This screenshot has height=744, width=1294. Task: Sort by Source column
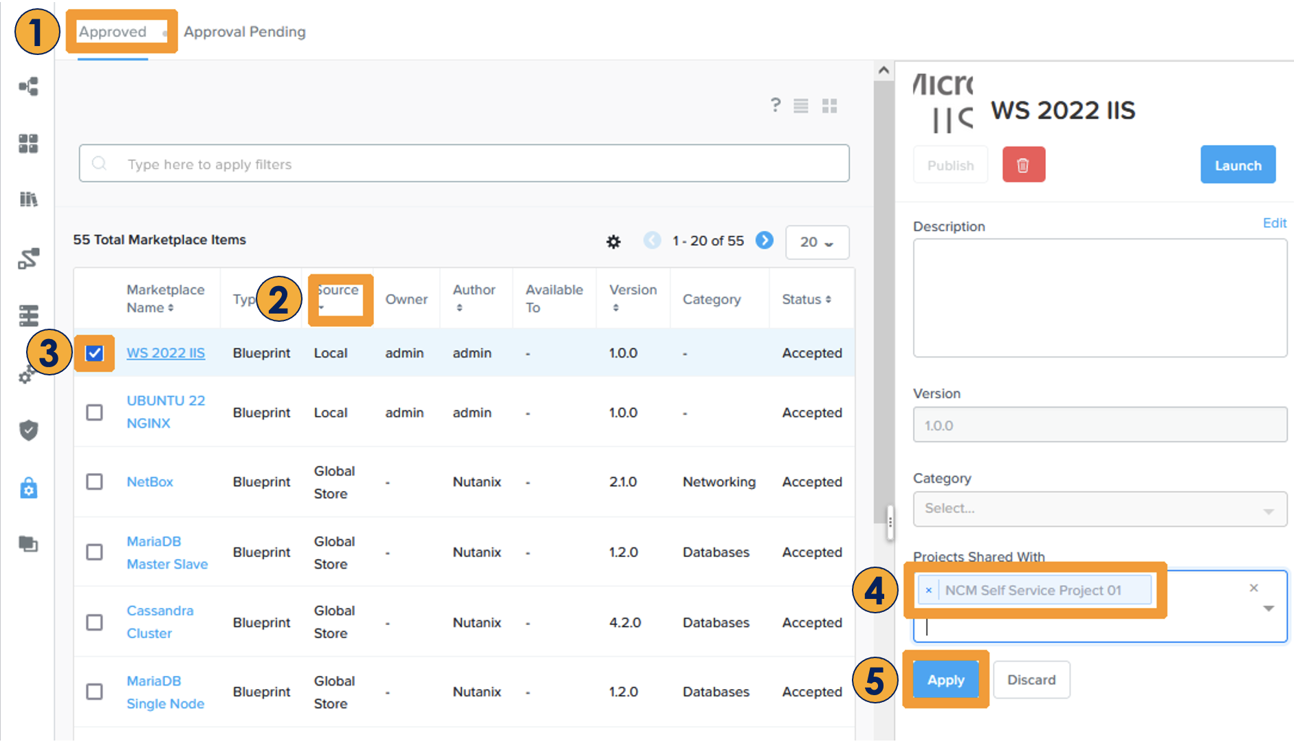[337, 298]
